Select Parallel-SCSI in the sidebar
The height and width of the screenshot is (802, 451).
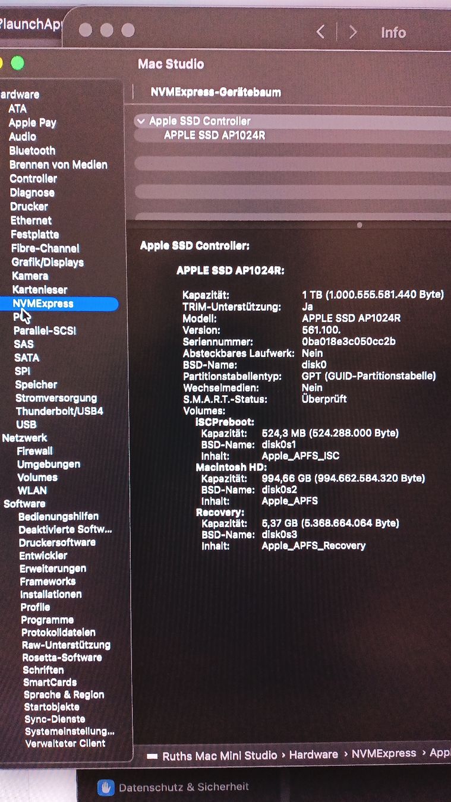tap(45, 331)
